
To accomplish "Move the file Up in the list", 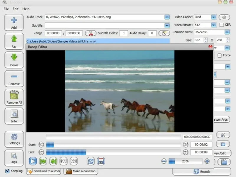I will pyautogui.click(x=14, y=41).
